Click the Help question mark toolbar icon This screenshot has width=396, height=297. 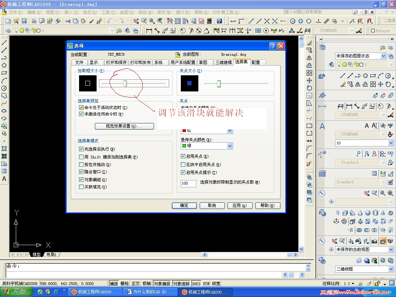[x=219, y=21]
